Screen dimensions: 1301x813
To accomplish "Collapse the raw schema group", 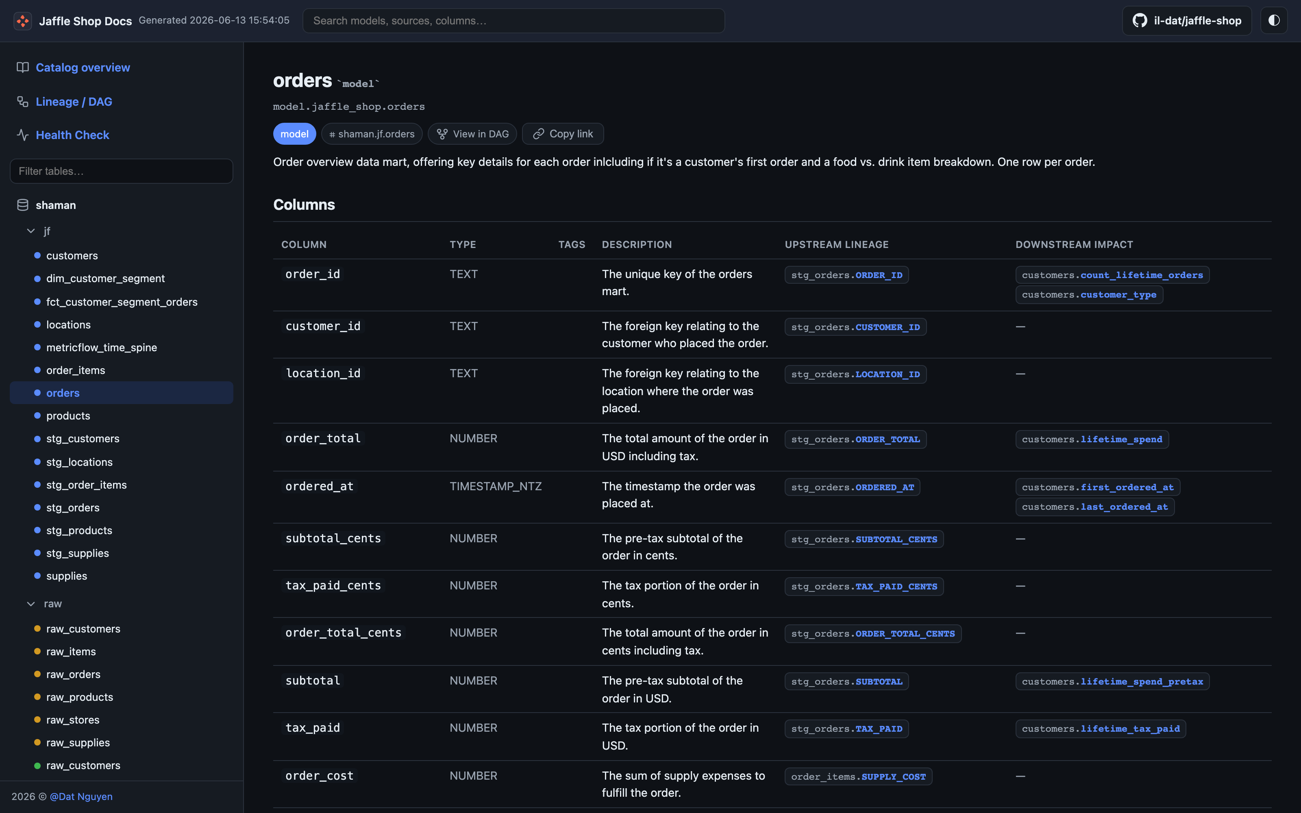I will pos(31,604).
